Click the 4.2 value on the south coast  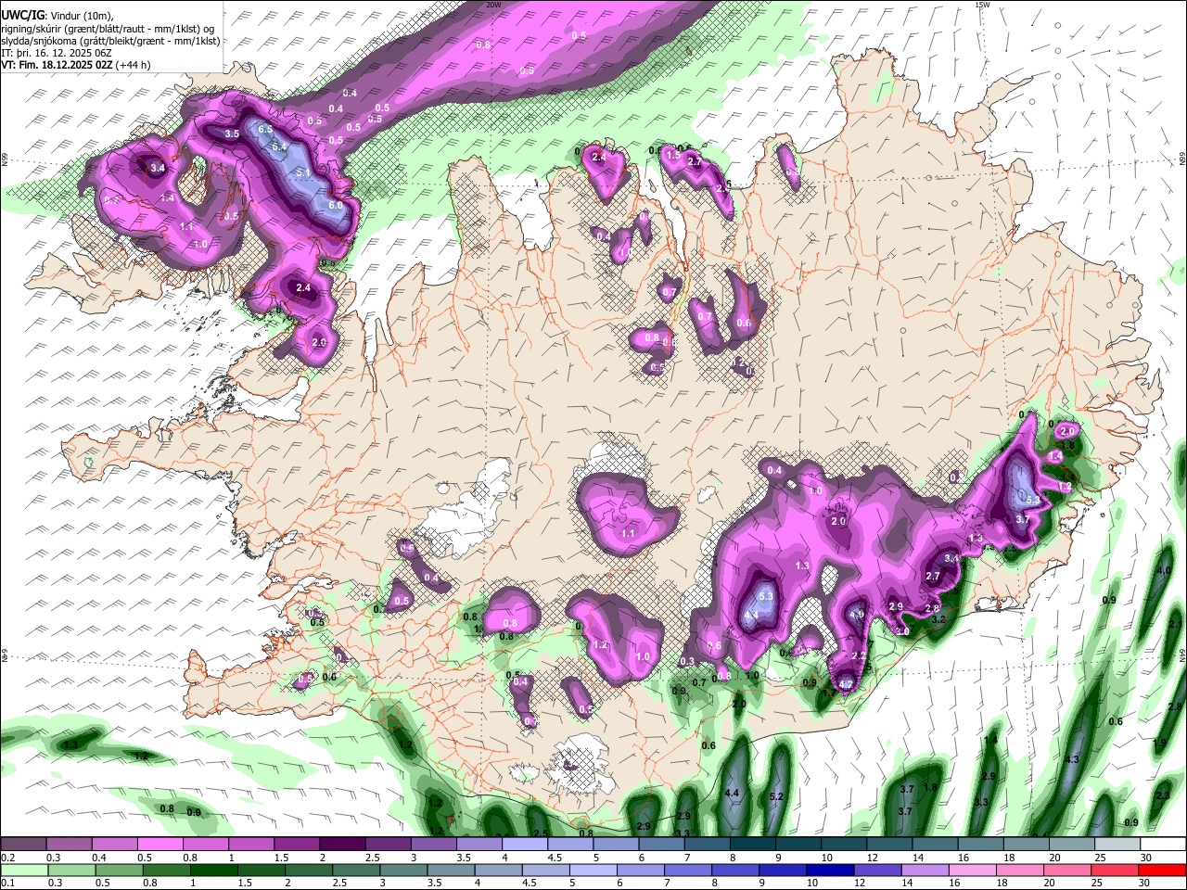(845, 684)
